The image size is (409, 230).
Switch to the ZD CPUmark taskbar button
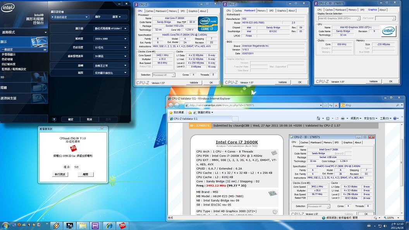(122, 226)
